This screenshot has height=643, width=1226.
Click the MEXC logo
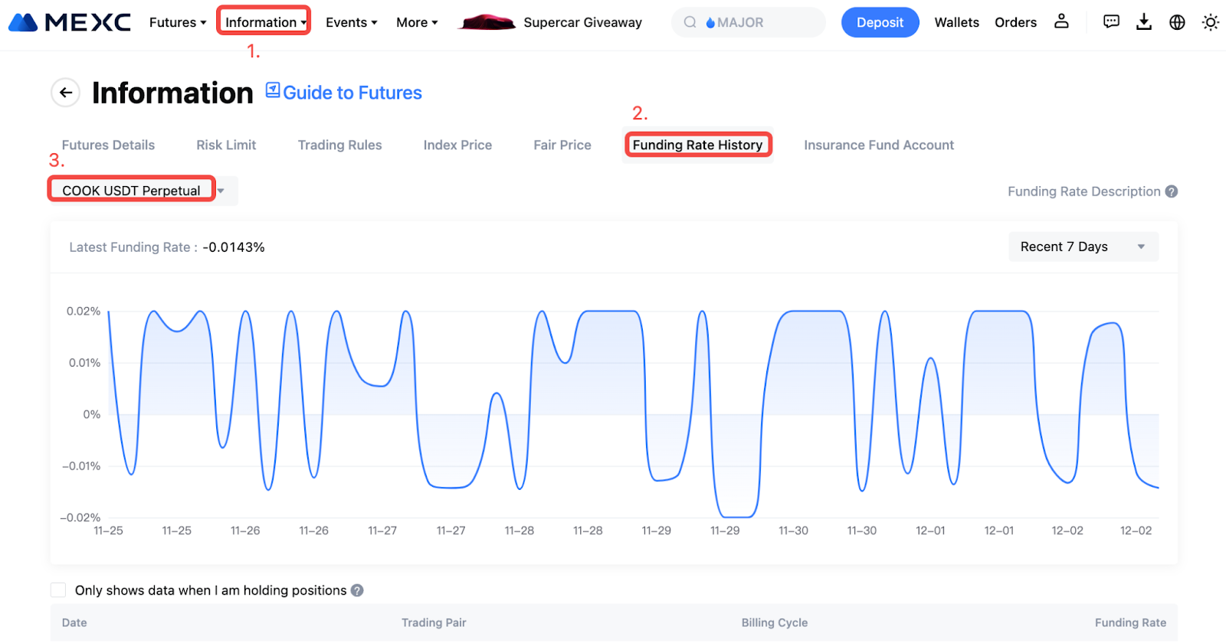[x=70, y=22]
